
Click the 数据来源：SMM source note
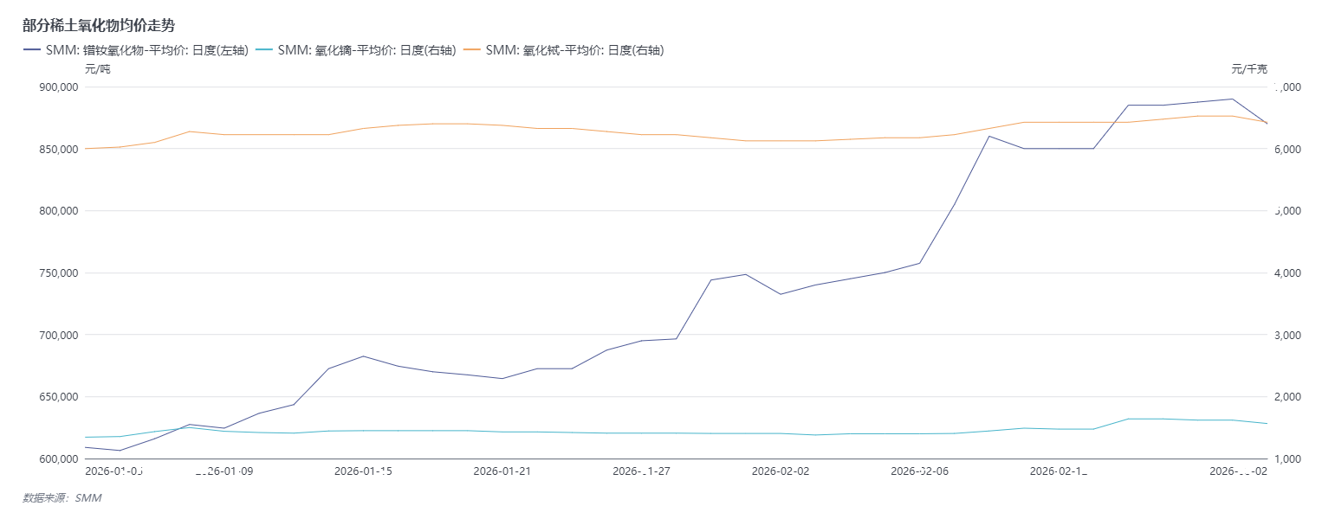point(62,498)
